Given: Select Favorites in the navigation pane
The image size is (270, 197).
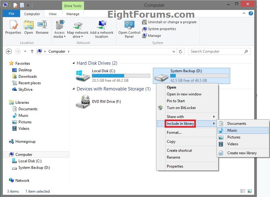Looking at the screenshot, I should pos(19,63).
